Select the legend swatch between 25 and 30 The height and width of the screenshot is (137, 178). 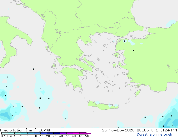(57, 133)
